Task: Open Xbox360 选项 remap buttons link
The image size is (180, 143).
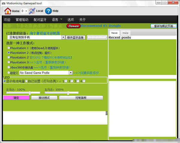Action: point(52,67)
